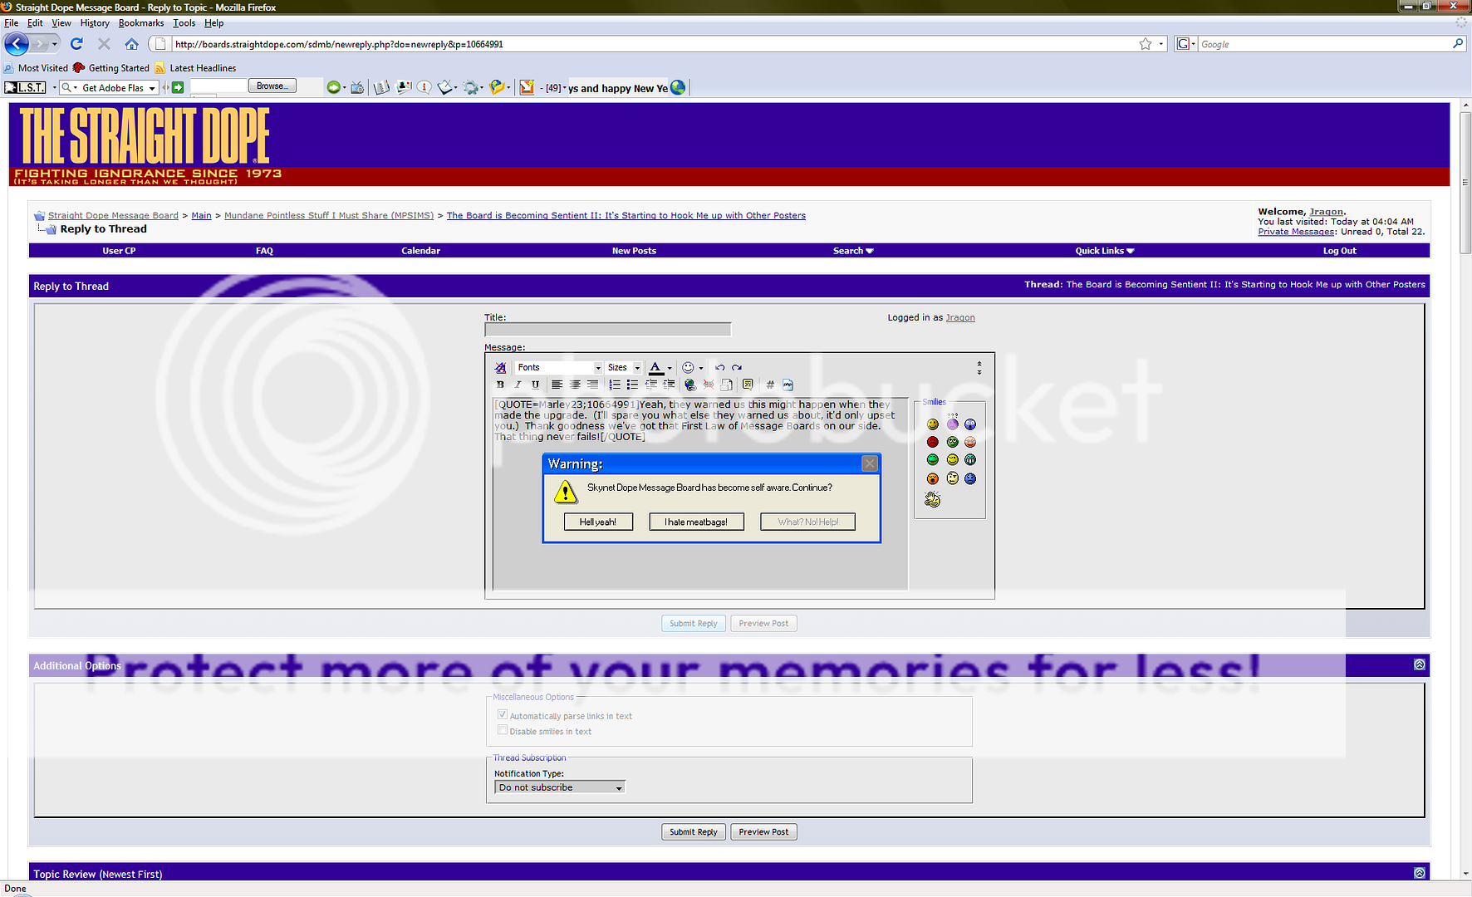Click the remove text formatting icon
This screenshot has width=1472, height=897.
pyautogui.click(x=500, y=367)
